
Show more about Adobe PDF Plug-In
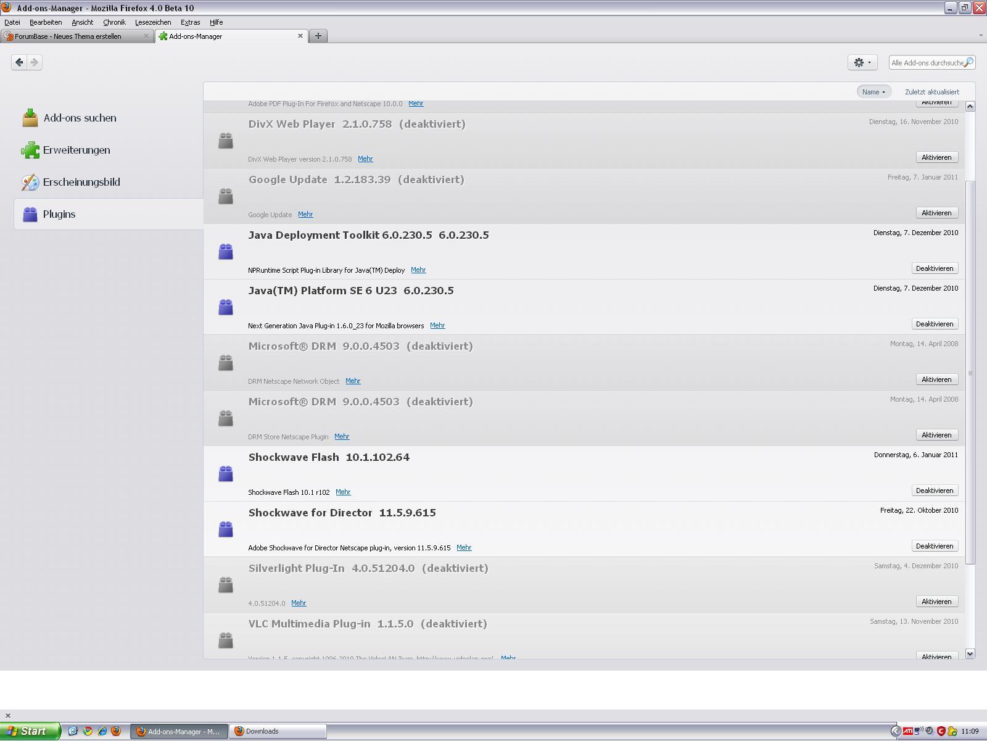(x=416, y=104)
